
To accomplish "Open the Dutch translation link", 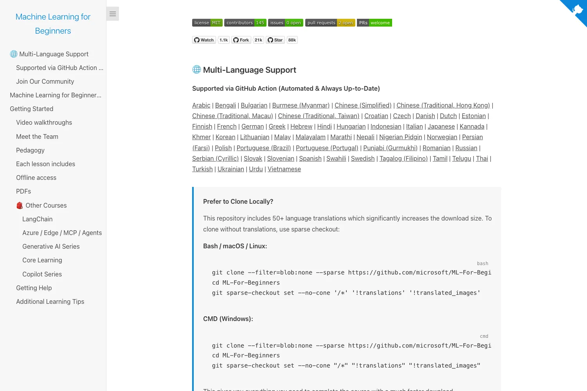I will point(448,116).
